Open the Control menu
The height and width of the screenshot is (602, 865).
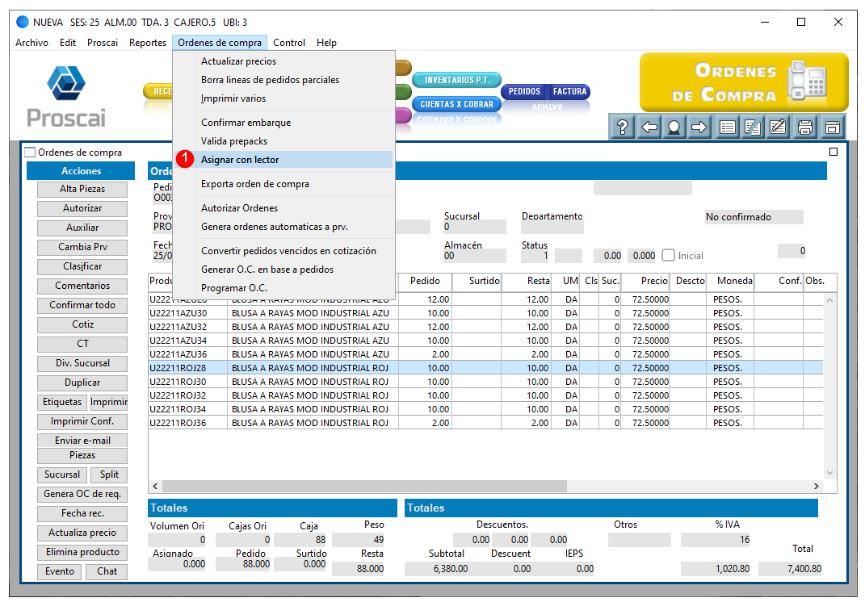coord(289,43)
